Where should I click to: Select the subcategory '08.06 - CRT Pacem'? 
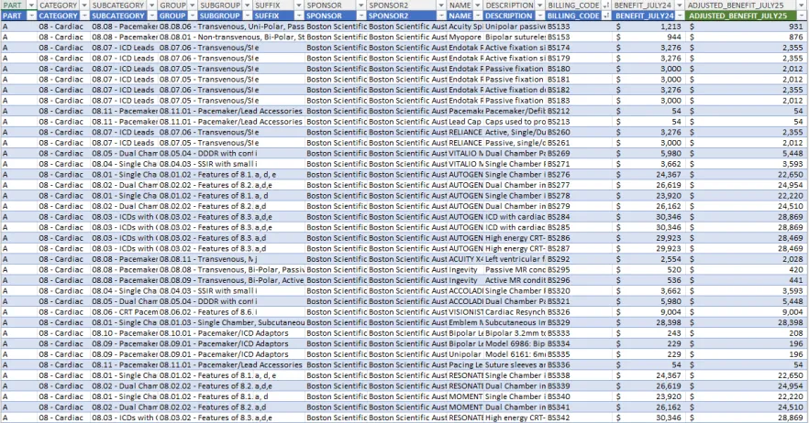point(124,311)
